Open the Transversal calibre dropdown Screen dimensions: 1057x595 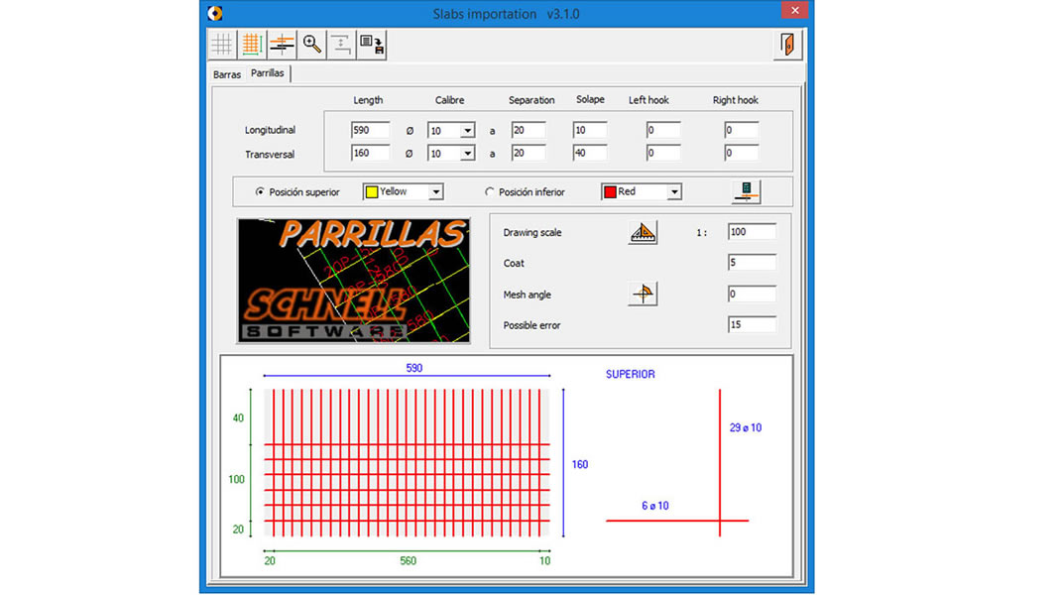click(x=467, y=154)
